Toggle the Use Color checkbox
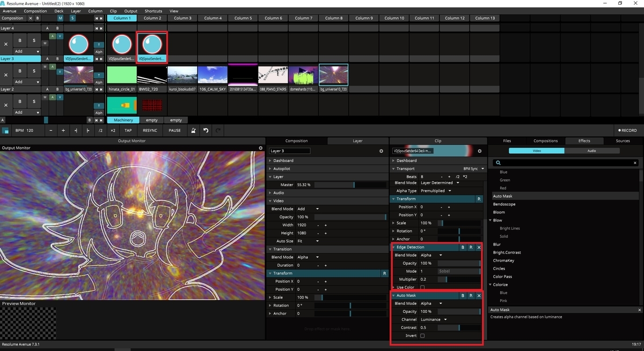644x351 pixels. point(422,288)
